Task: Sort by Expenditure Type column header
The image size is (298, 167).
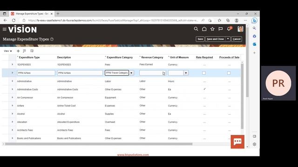Action: click(29, 58)
